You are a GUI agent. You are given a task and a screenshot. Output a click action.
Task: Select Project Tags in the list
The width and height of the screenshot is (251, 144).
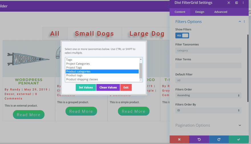point(102,67)
